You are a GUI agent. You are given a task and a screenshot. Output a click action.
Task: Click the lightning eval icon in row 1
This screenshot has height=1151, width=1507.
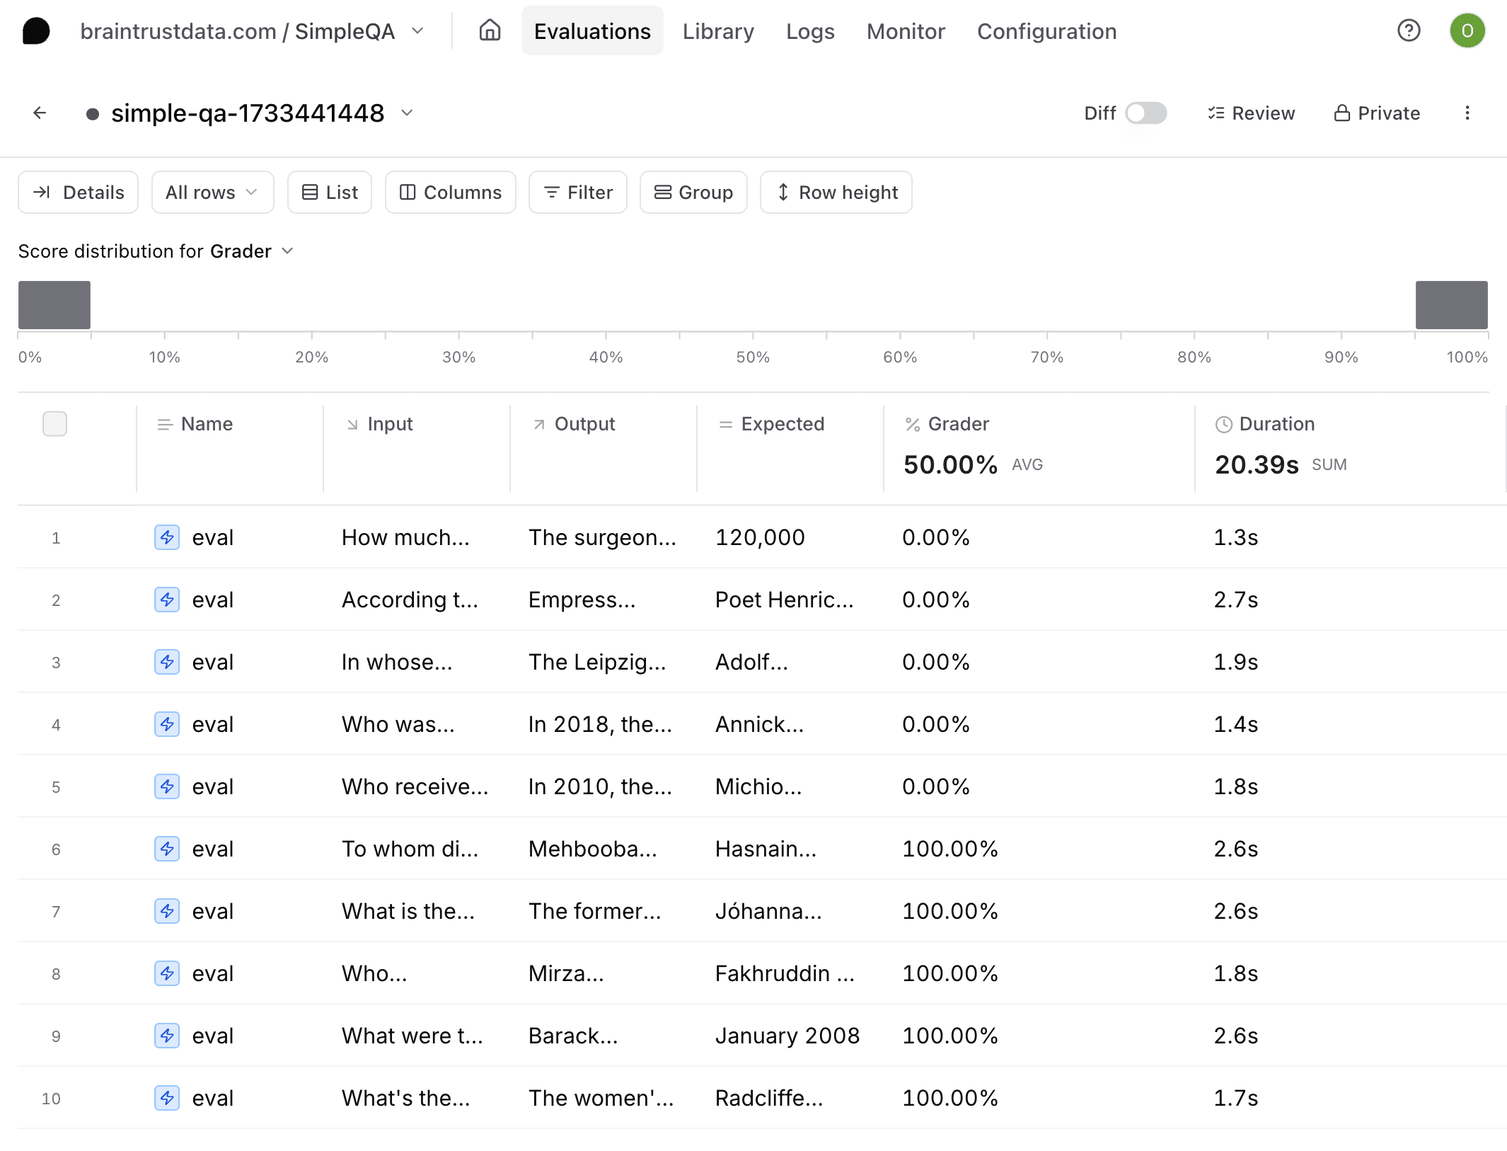point(167,538)
